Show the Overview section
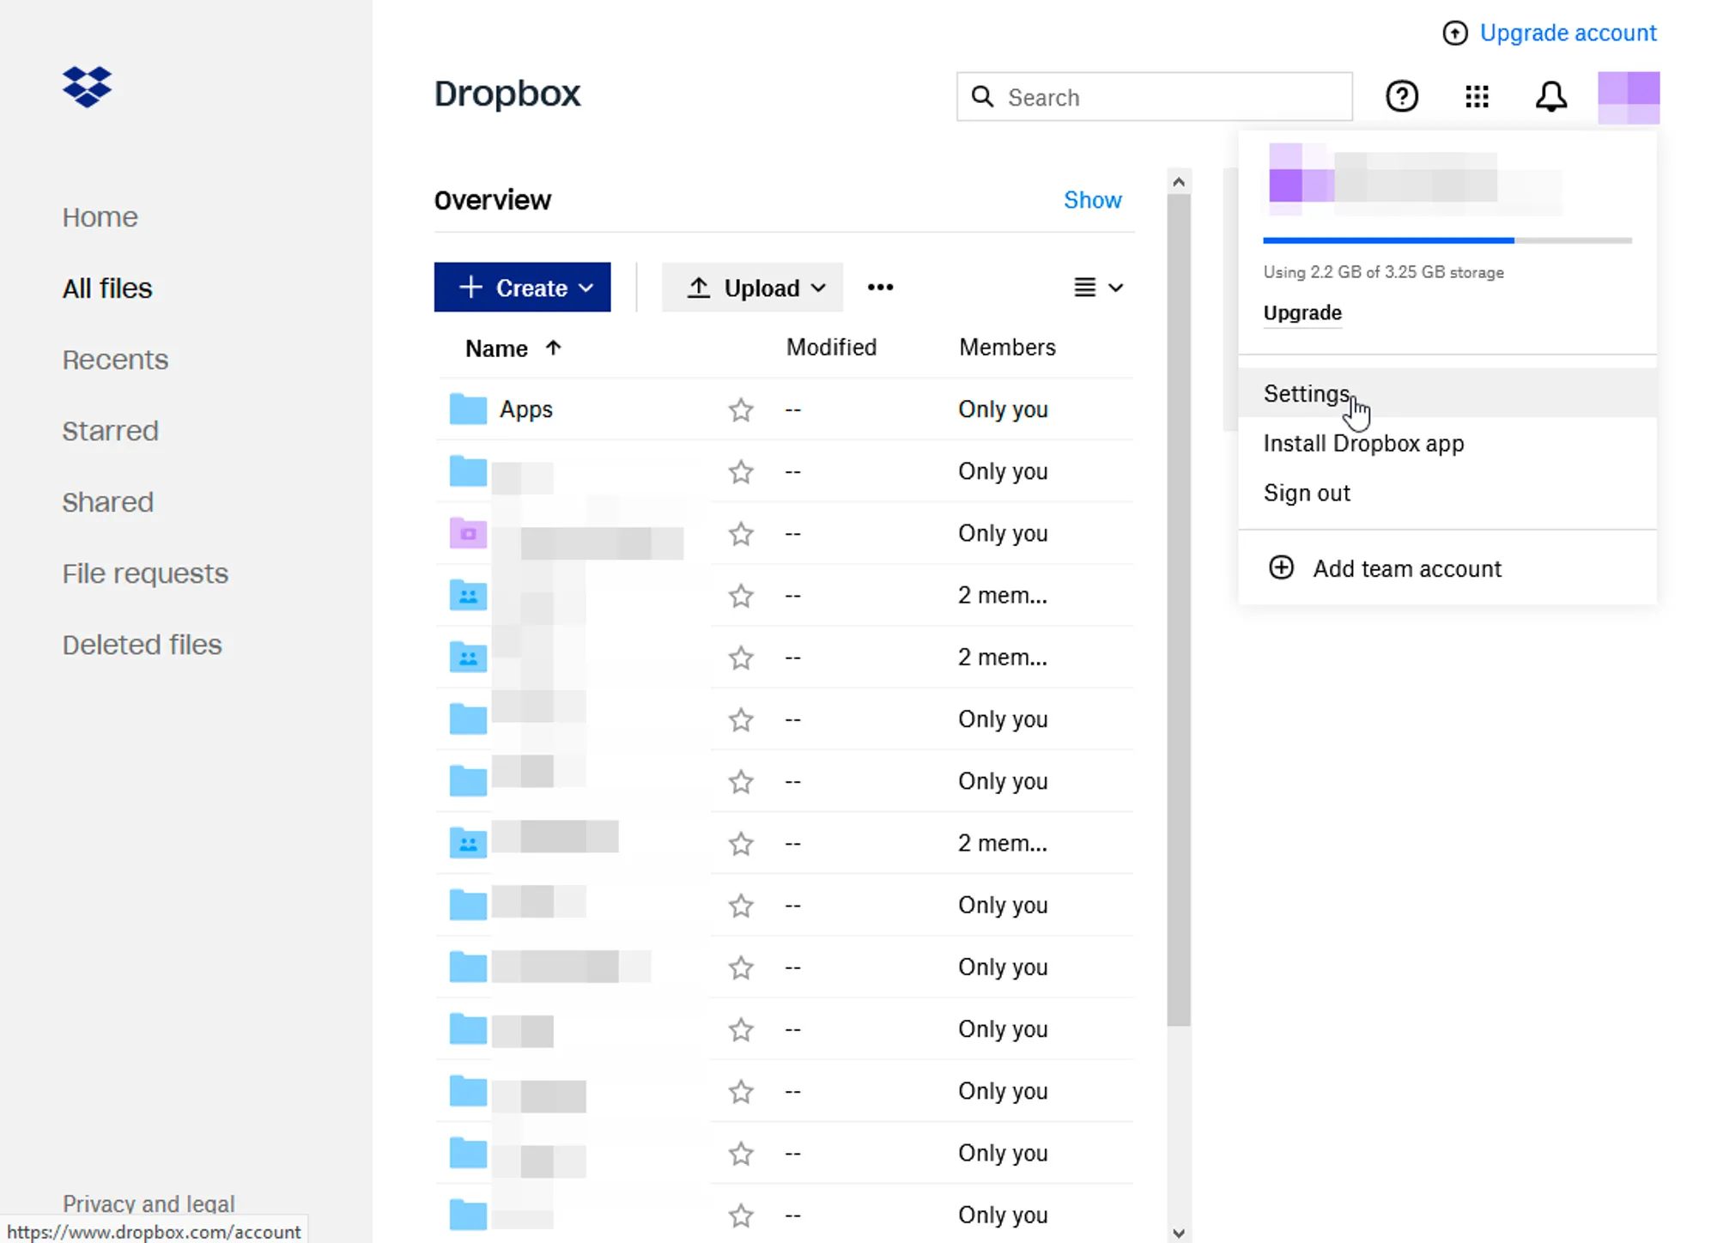Image resolution: width=1717 pixels, height=1243 pixels. [x=1092, y=200]
